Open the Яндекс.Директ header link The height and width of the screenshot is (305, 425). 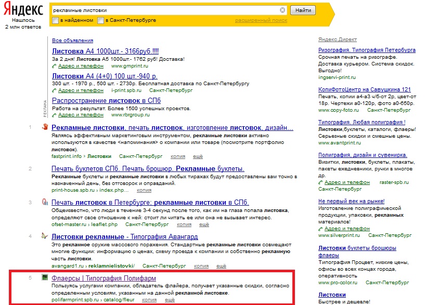[338, 39]
